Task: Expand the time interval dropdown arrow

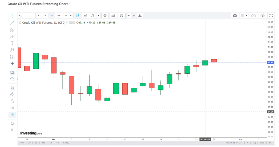Action: click(71, 16)
